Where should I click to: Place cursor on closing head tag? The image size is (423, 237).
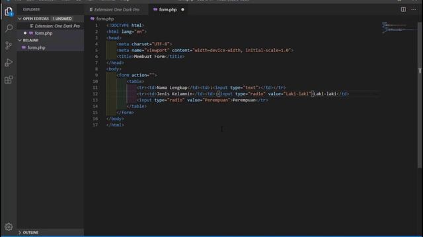[x=115, y=63]
